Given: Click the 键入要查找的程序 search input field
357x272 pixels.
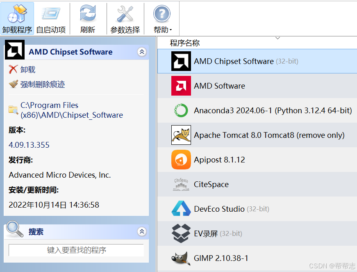Looking at the screenshot, I should point(76,250).
